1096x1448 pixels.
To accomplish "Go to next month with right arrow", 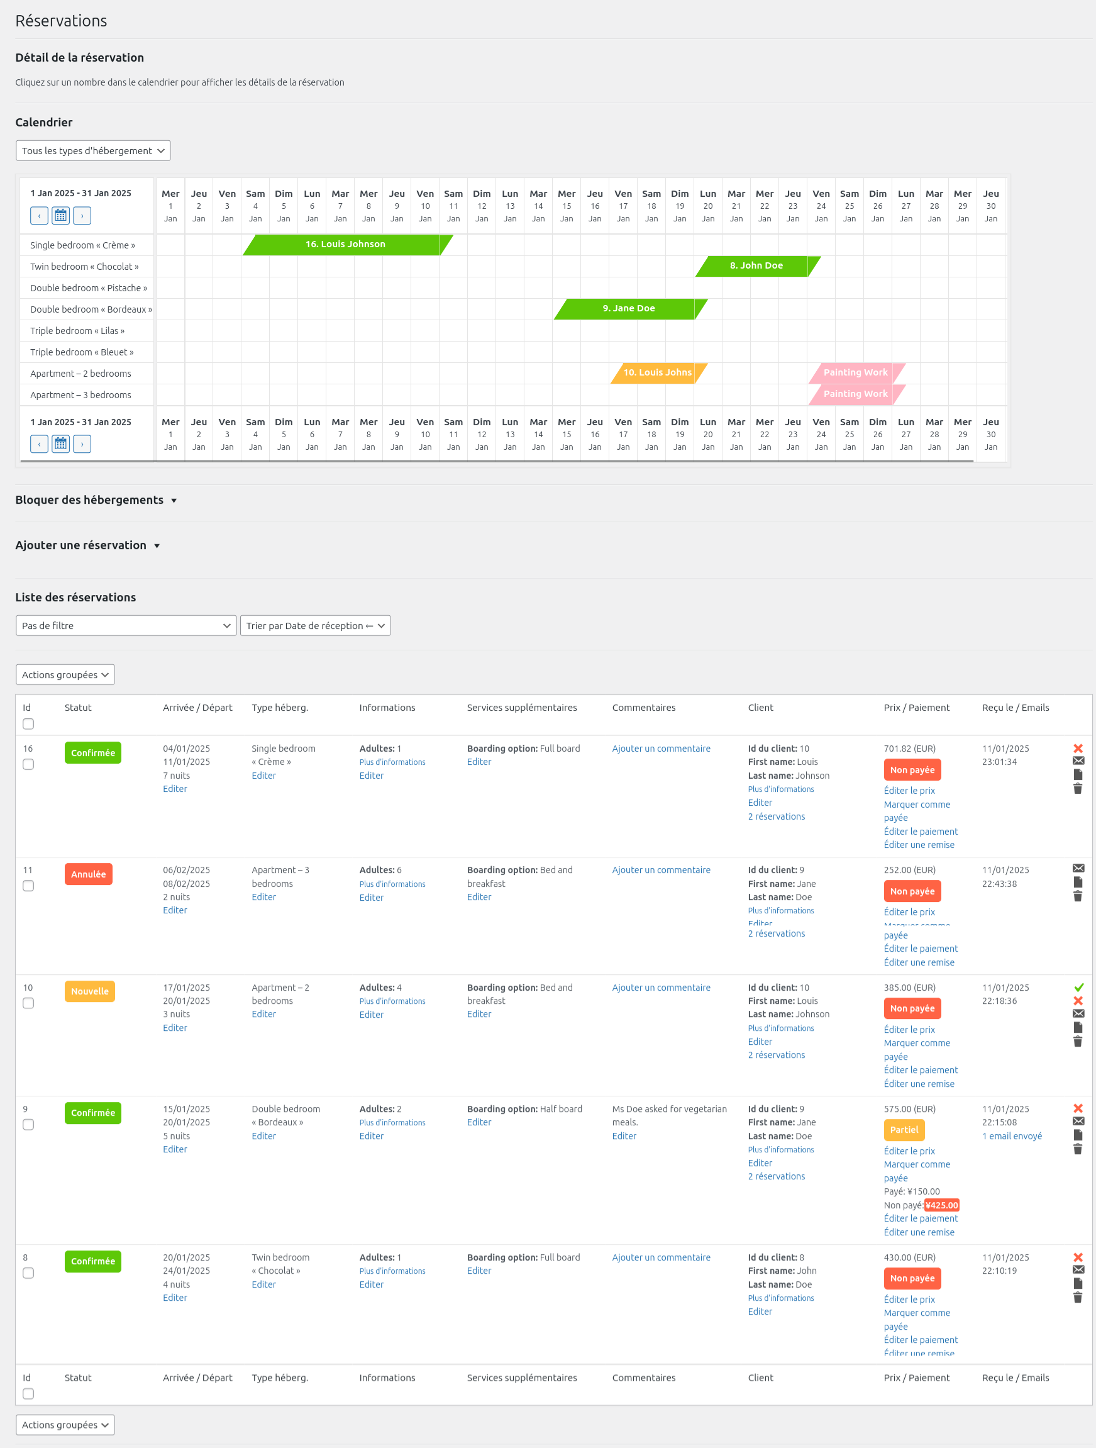I will [82, 215].
